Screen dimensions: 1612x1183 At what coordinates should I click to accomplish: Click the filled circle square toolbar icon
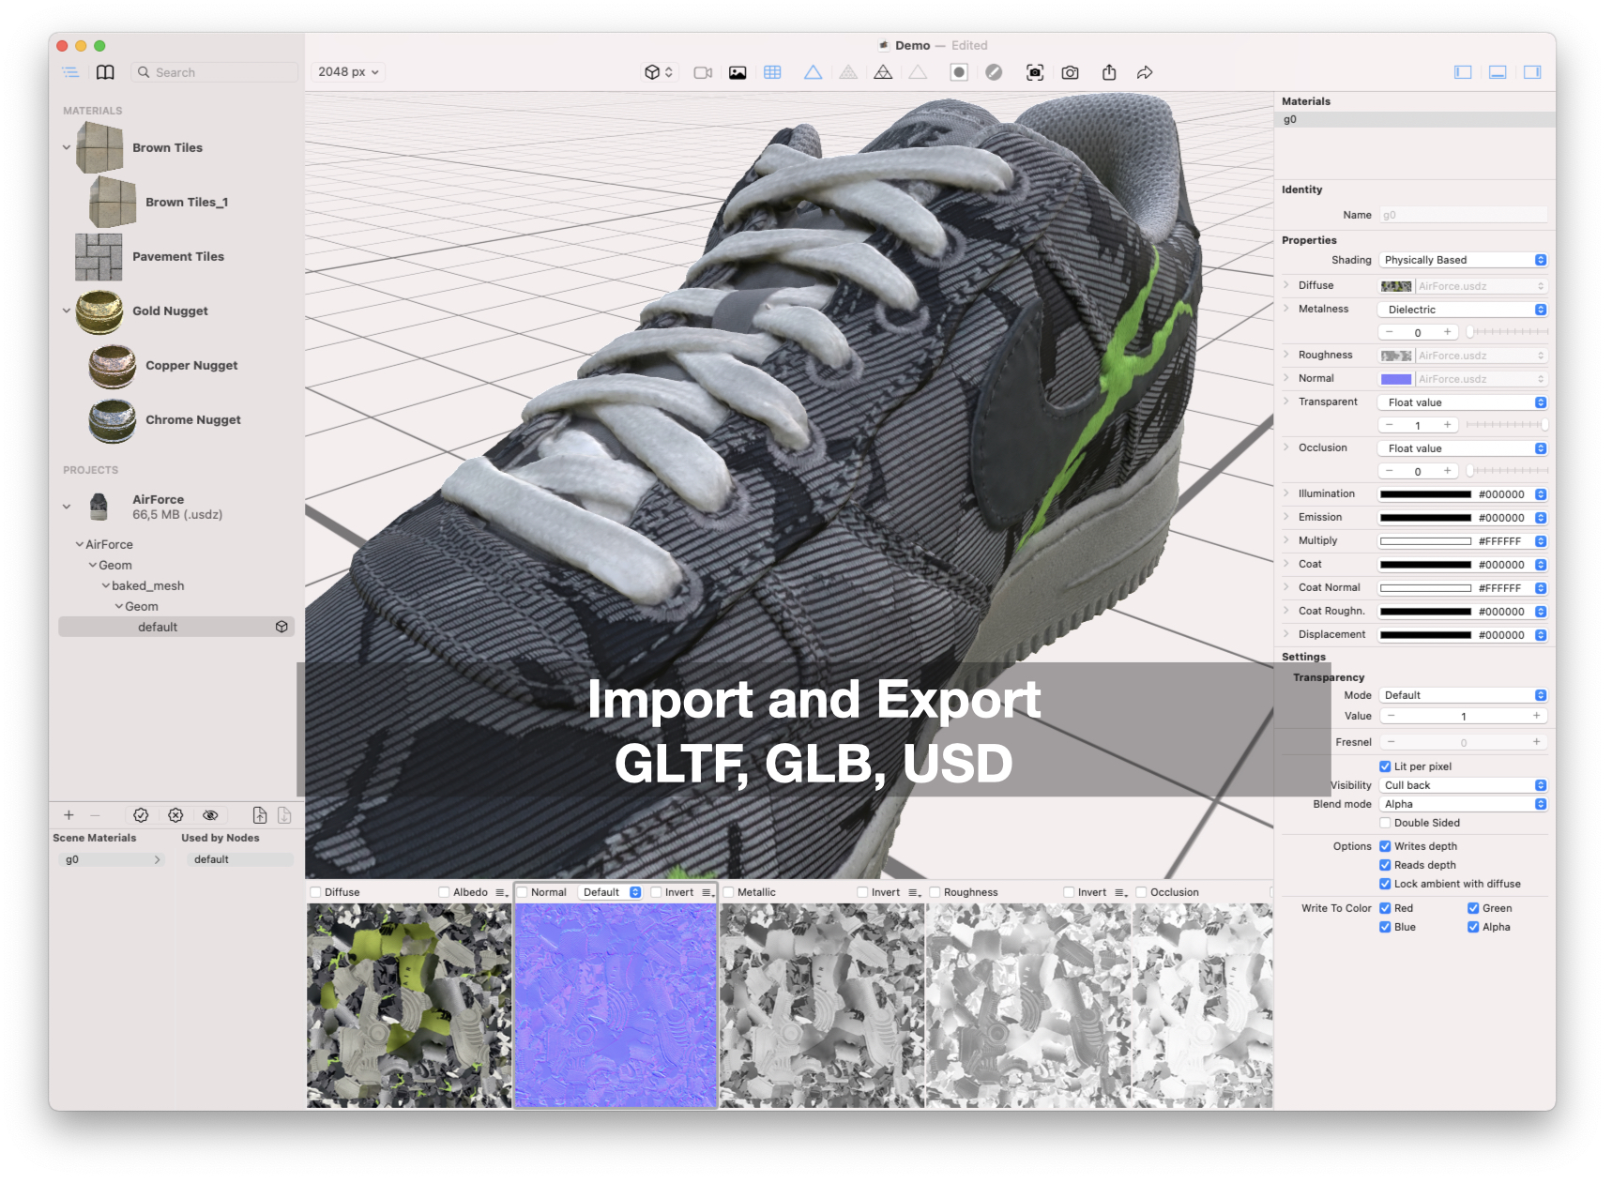click(x=959, y=72)
